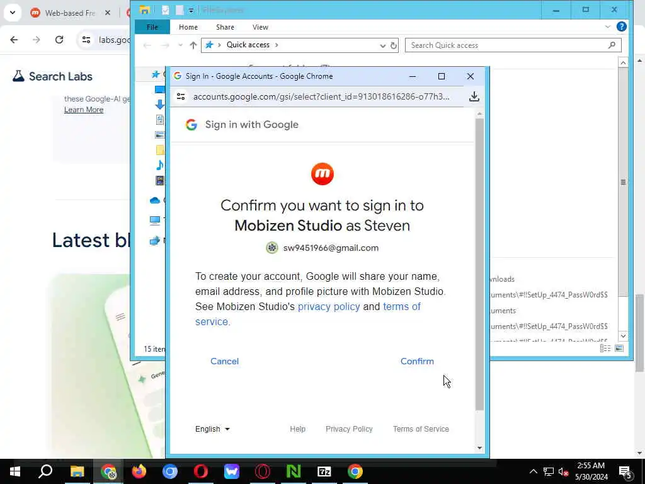Click the Google G logo beside Sign in with Google
645x484 pixels.
click(x=191, y=125)
